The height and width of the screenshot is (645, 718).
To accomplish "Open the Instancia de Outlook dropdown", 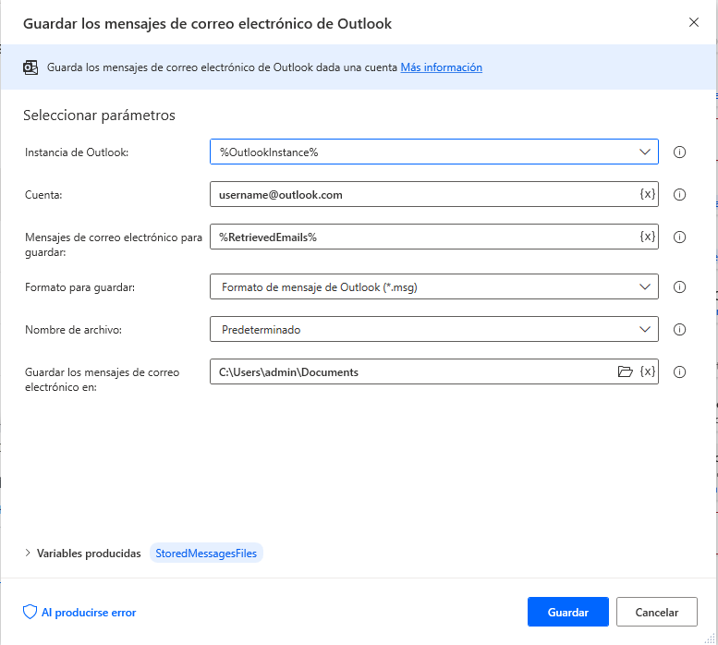I will coord(434,152).
